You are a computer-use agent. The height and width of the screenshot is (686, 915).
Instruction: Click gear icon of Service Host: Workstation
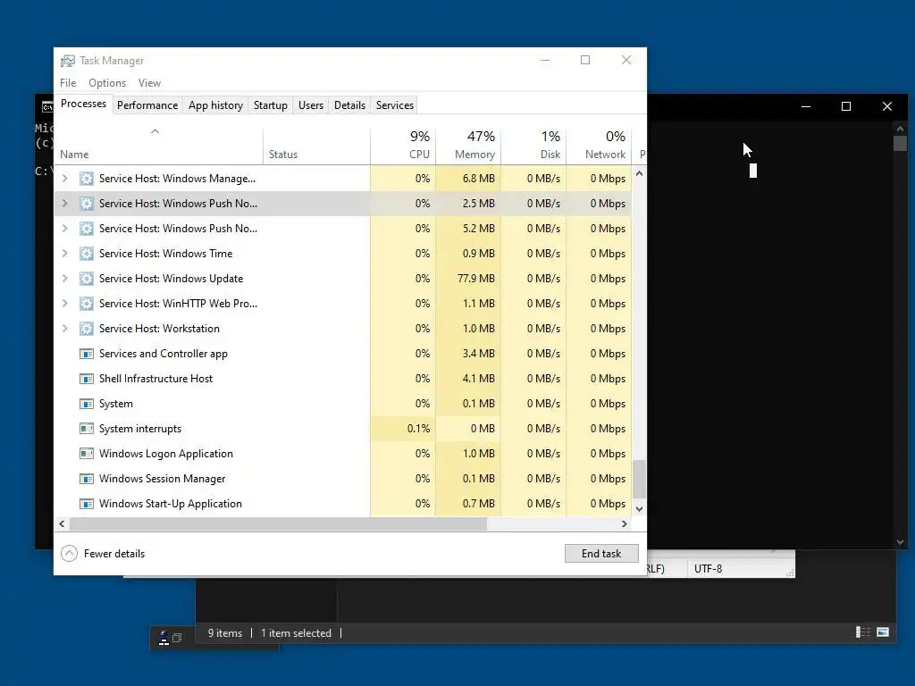coord(87,329)
